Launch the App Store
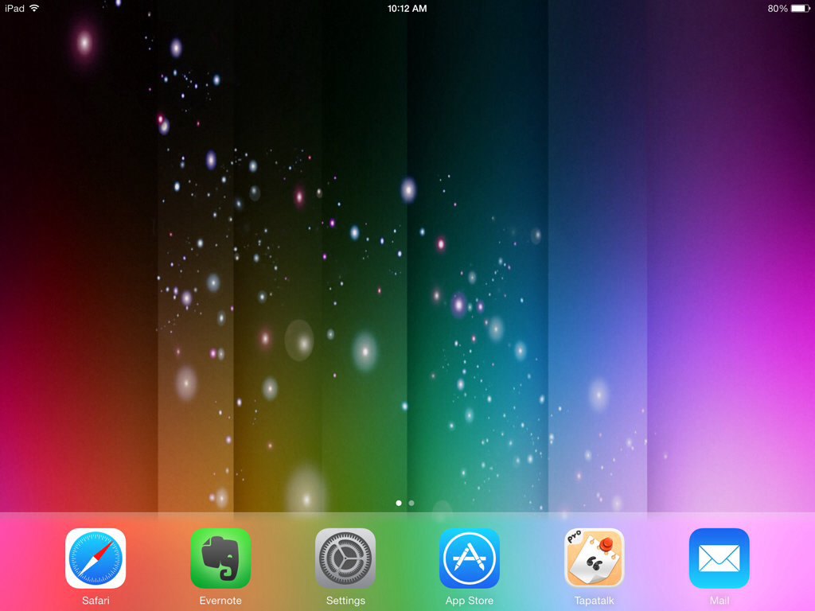This screenshot has width=815, height=611. [x=470, y=558]
